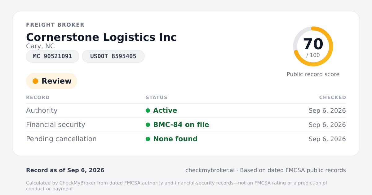Click the Review status pill
The width and height of the screenshot is (372, 195).
(51, 81)
